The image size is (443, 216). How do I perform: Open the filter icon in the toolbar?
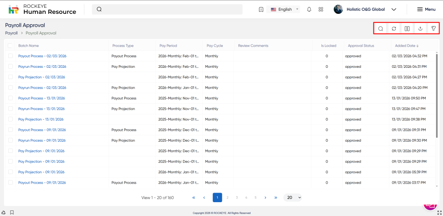tap(433, 29)
